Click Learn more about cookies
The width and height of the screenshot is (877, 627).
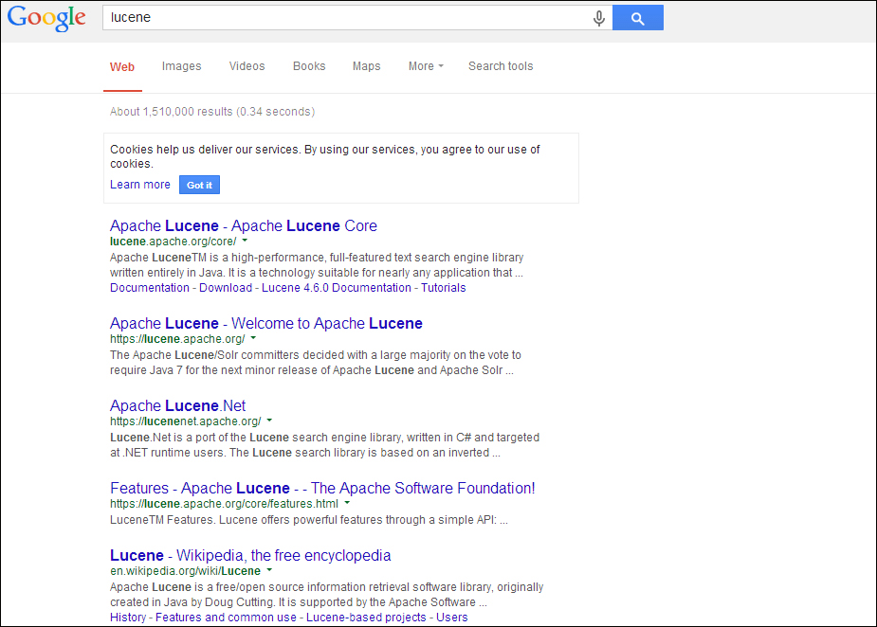pos(139,185)
